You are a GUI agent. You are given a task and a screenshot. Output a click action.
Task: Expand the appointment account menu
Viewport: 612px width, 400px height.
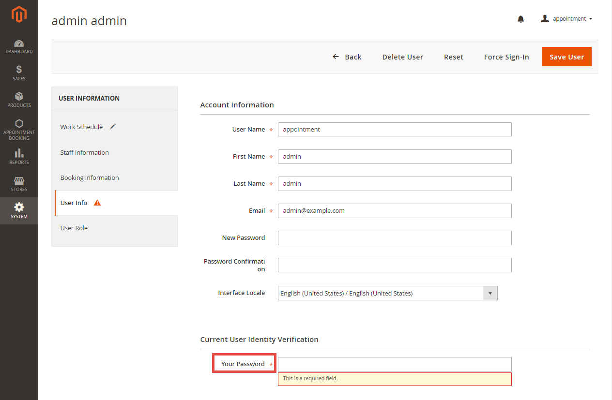566,19
